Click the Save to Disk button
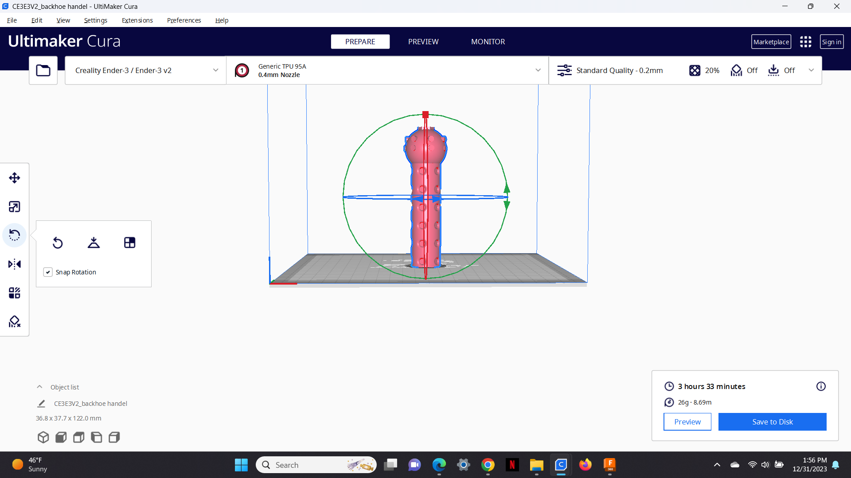This screenshot has height=478, width=851. tap(772, 422)
